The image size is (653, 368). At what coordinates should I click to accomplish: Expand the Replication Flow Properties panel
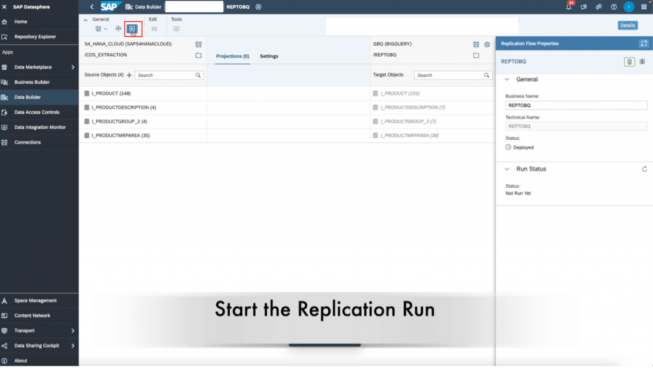(644, 43)
